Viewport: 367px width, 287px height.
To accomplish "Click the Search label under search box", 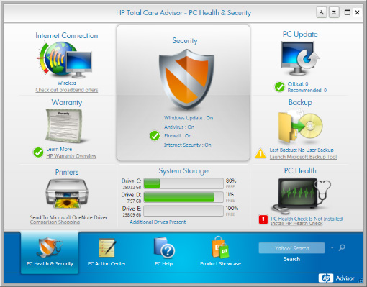I will (x=291, y=259).
